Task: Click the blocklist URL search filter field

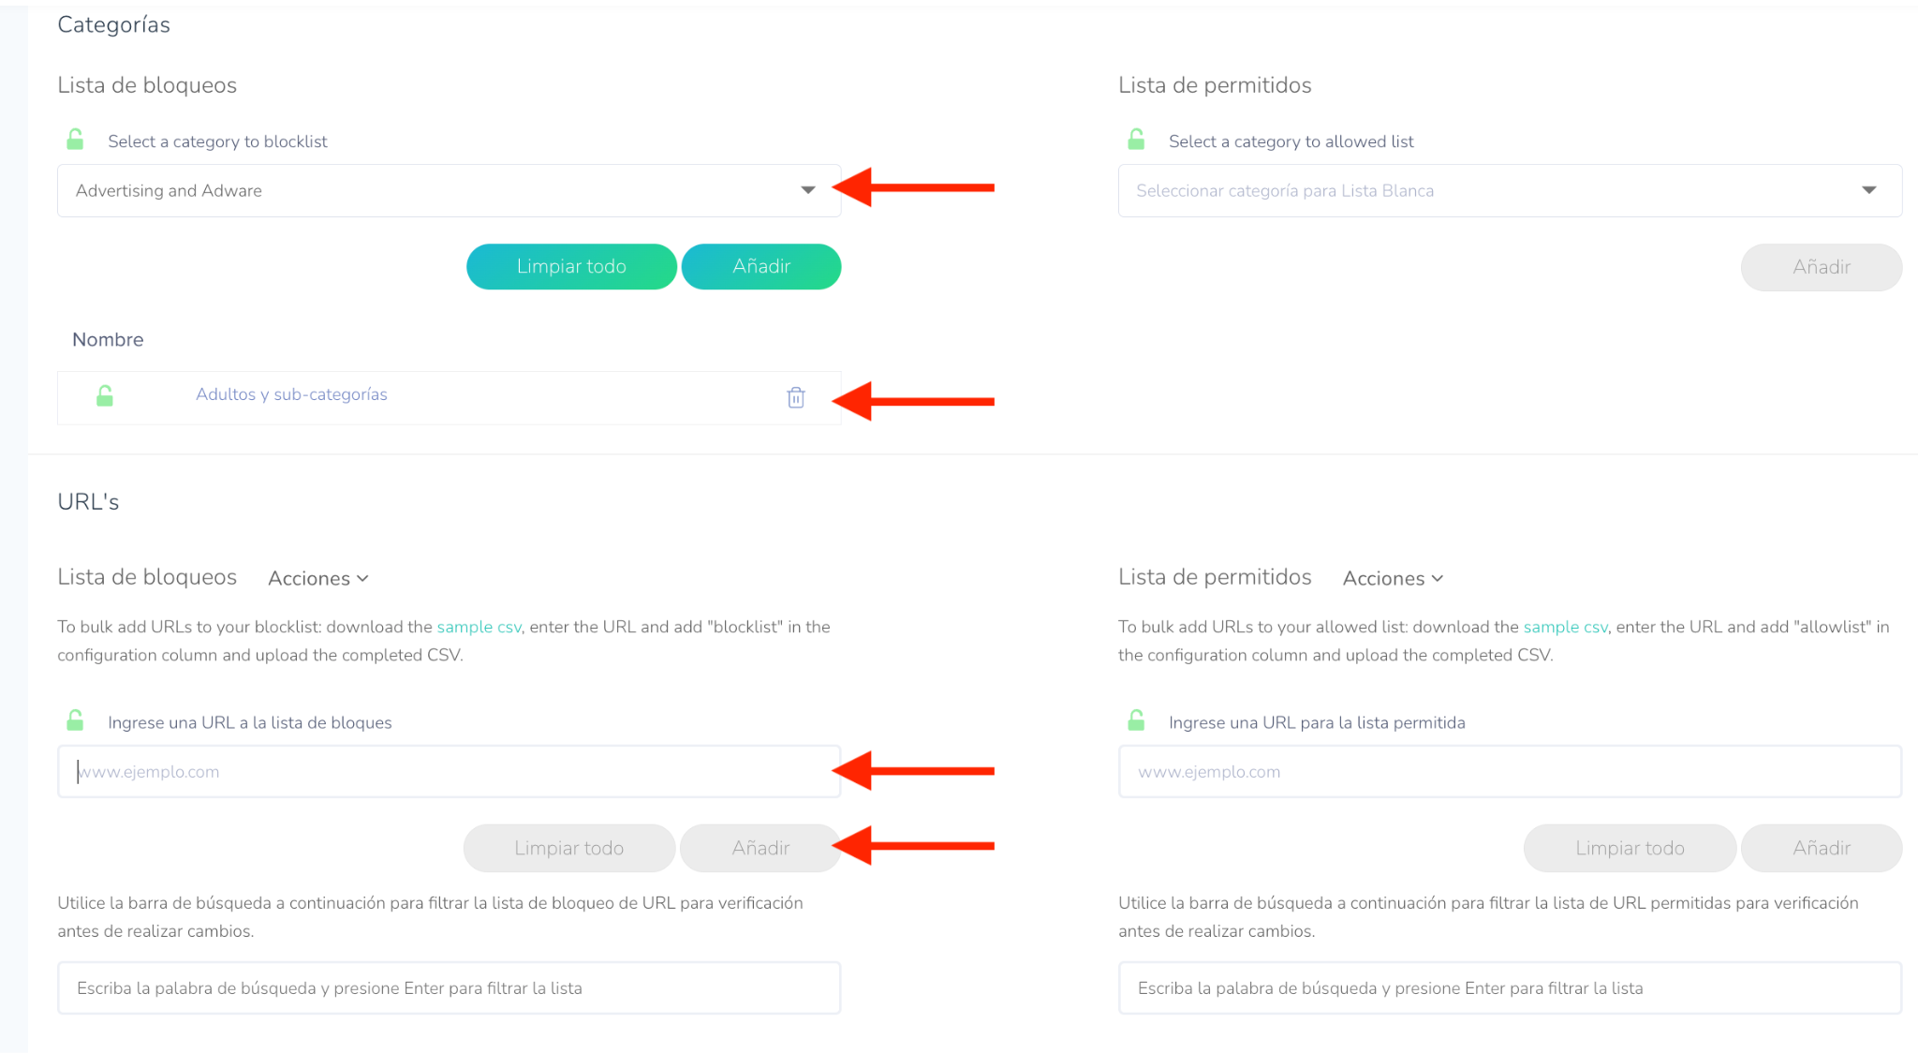Action: click(x=449, y=987)
